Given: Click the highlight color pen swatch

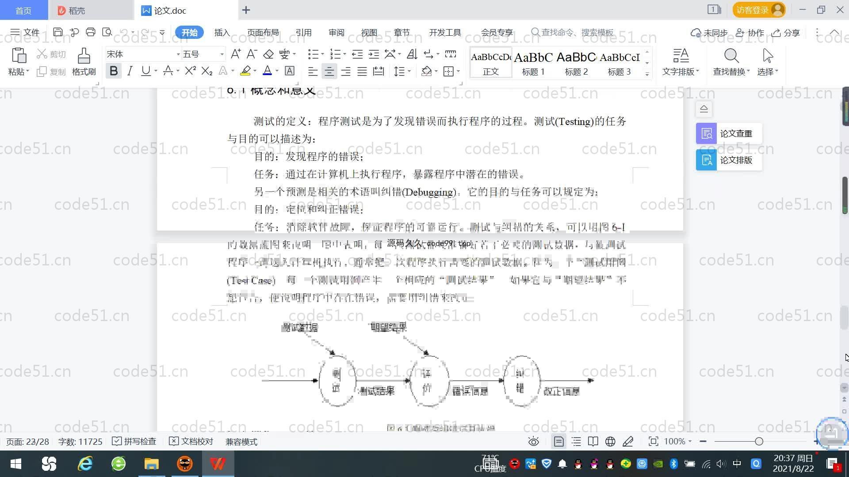Looking at the screenshot, I should (245, 71).
